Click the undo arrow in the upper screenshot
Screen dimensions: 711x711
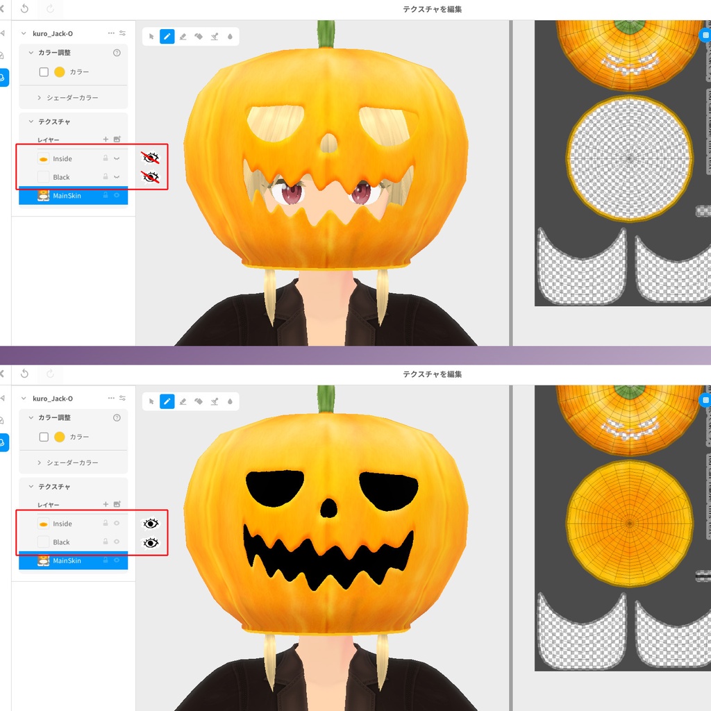click(x=24, y=8)
